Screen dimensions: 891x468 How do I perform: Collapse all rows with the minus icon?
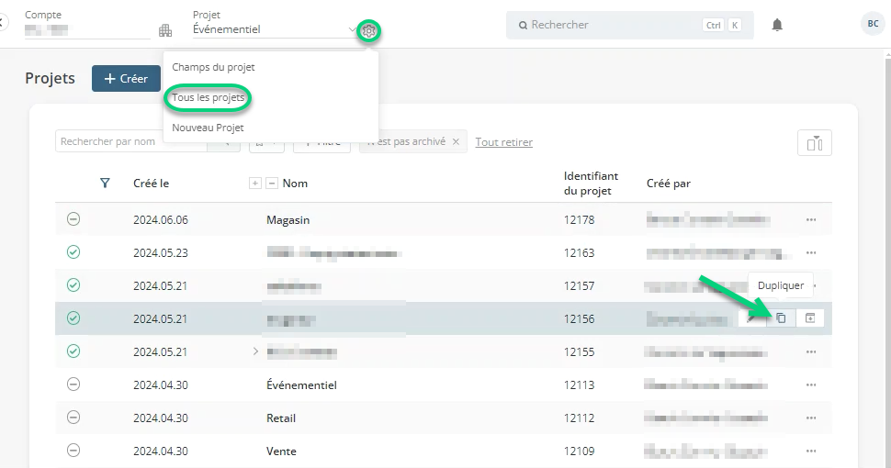click(272, 184)
